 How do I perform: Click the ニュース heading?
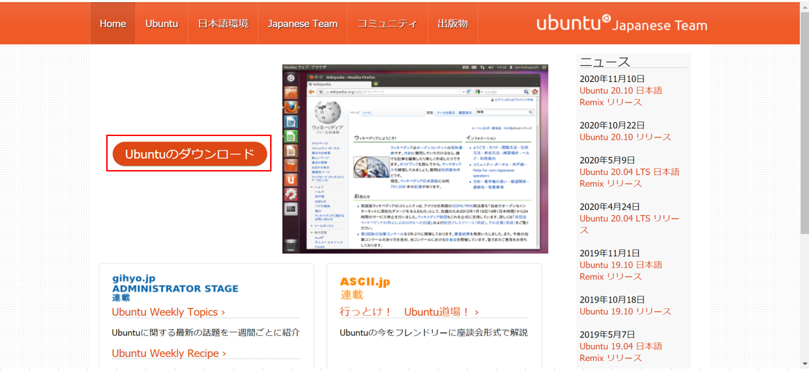(606, 62)
